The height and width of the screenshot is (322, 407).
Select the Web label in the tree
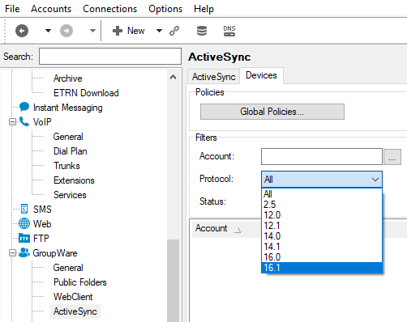click(42, 224)
